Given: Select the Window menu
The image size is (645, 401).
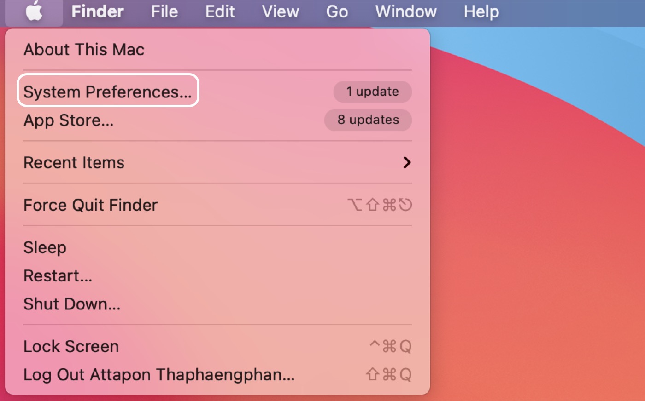Looking at the screenshot, I should coord(405,11).
